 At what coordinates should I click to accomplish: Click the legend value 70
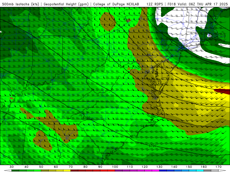point(71,167)
